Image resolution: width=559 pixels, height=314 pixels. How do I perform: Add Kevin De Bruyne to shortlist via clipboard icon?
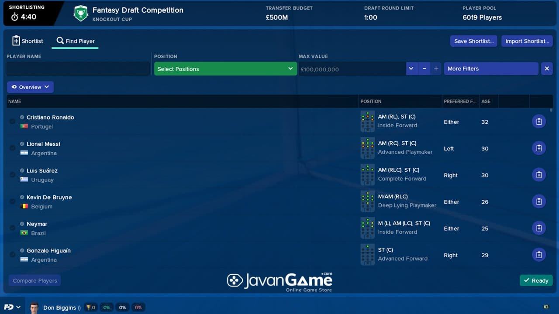pyautogui.click(x=539, y=201)
